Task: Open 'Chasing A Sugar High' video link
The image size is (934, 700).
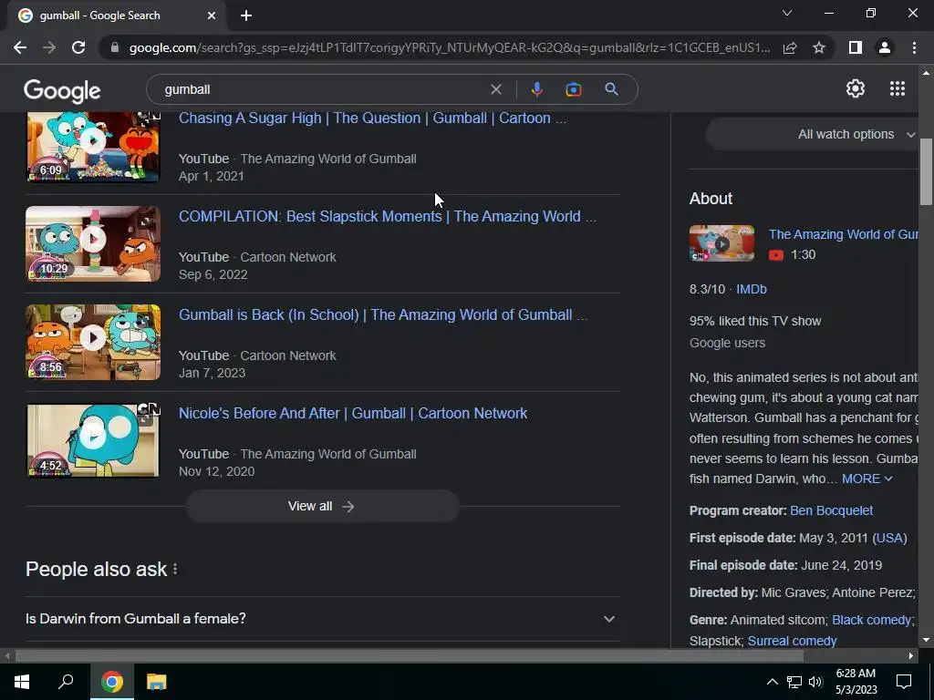Action: [372, 118]
